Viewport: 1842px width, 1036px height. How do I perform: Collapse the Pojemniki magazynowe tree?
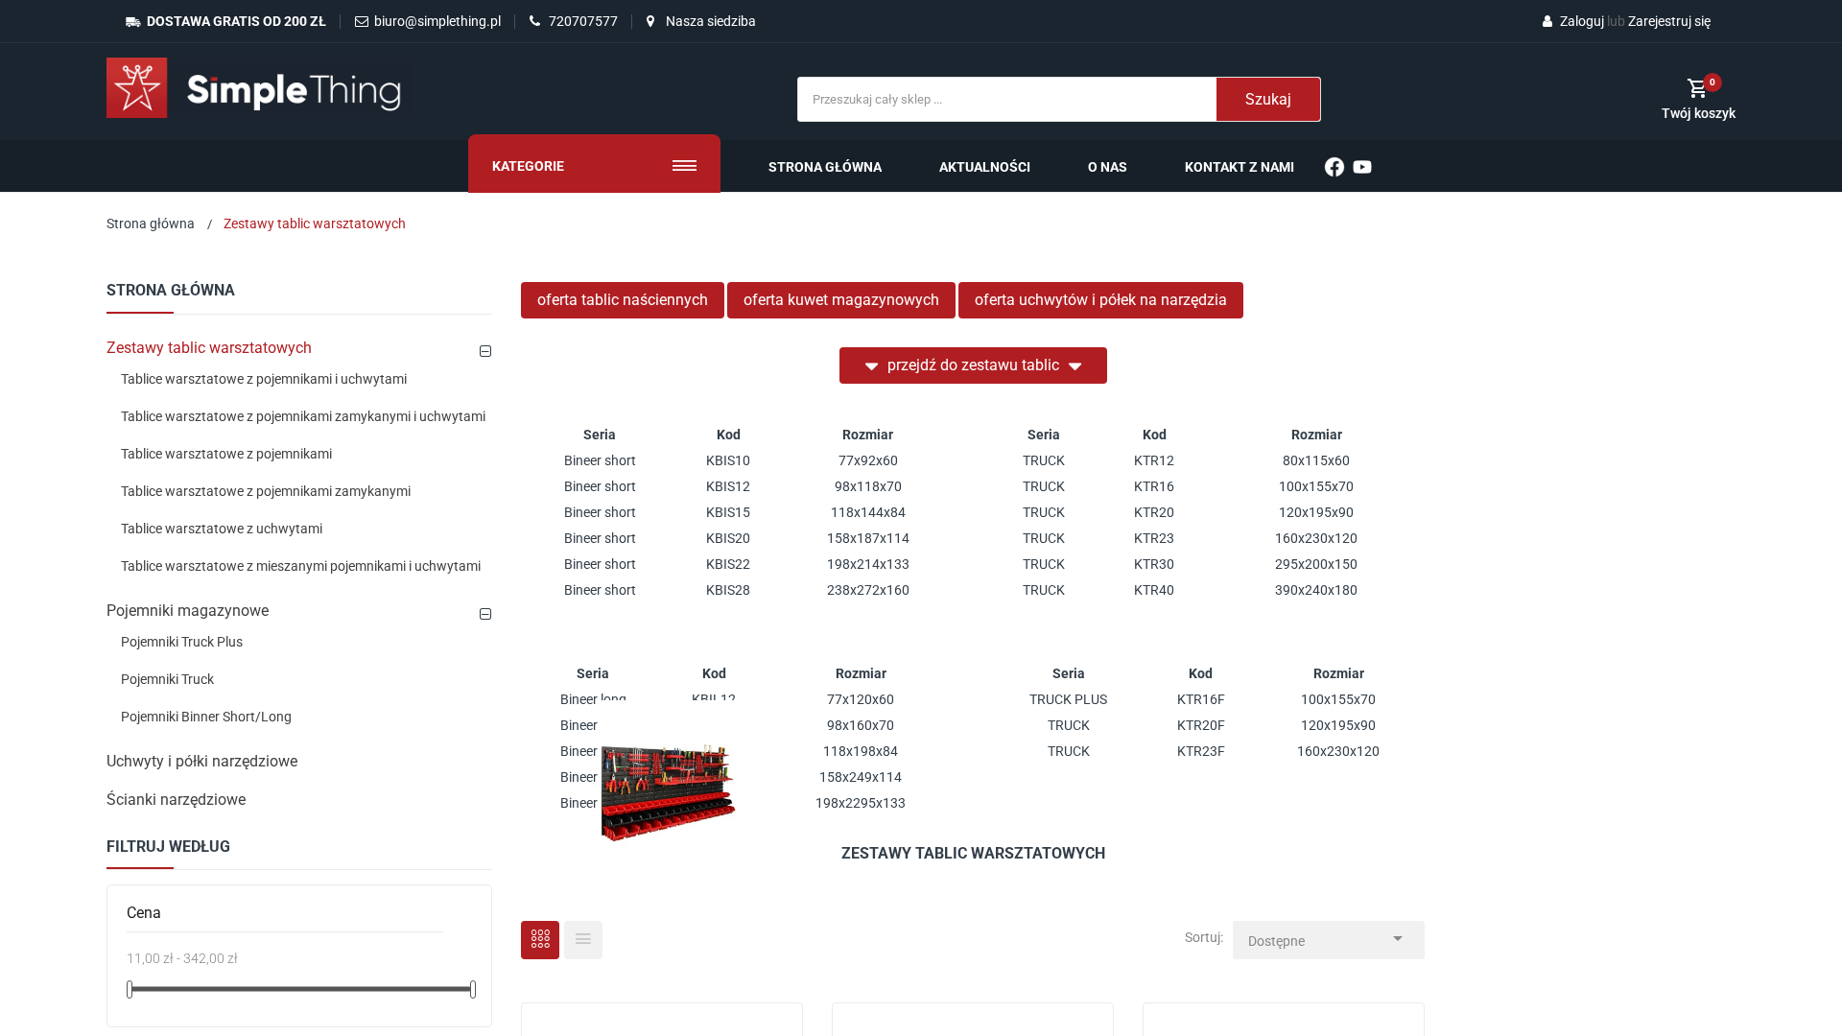485,614
